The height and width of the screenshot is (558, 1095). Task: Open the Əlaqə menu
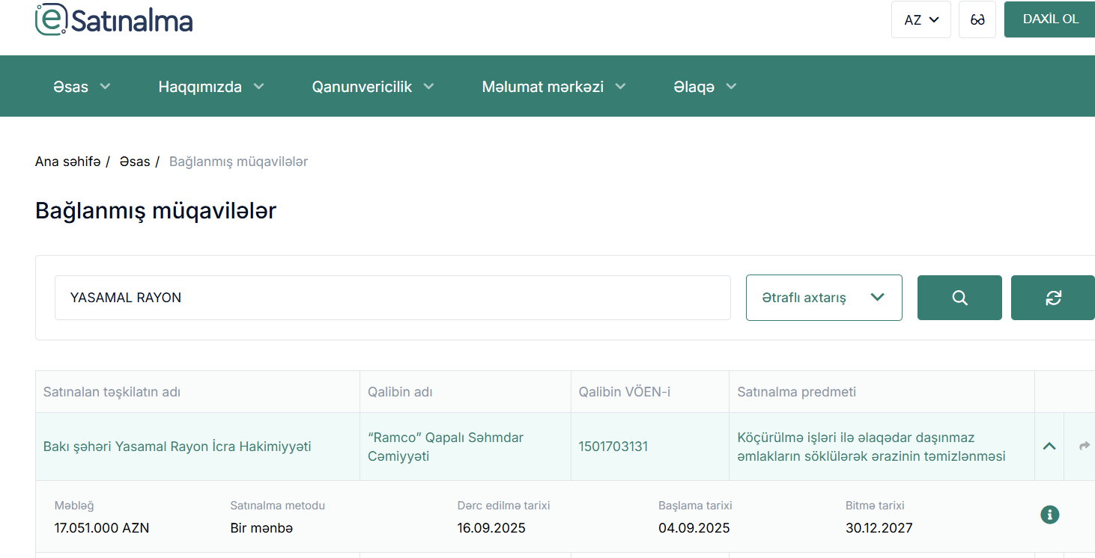[x=705, y=87]
